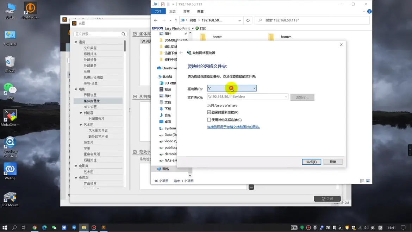Click the Weline desktop icon

point(10,171)
